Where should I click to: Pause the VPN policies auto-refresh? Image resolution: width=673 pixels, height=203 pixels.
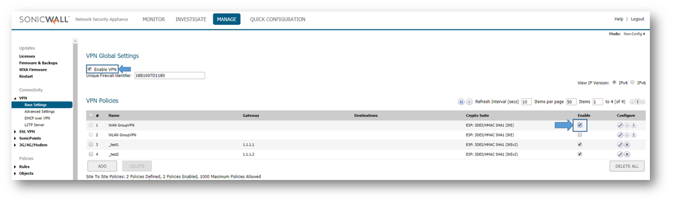(461, 102)
